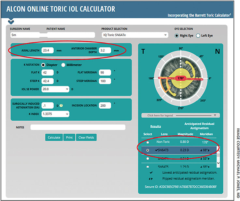Click the Patient Name field
This screenshot has width=240, height=201.
[x=71, y=35]
